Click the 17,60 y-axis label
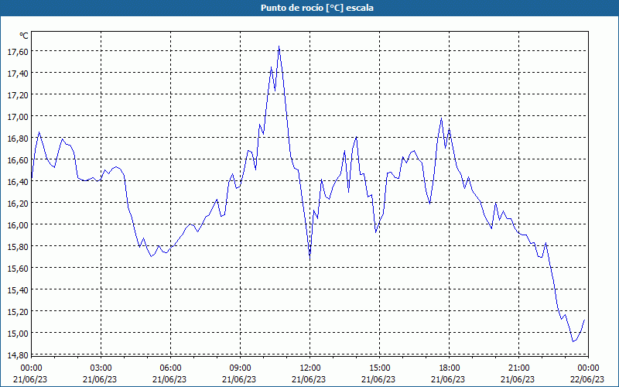The image size is (619, 387). tap(18, 51)
